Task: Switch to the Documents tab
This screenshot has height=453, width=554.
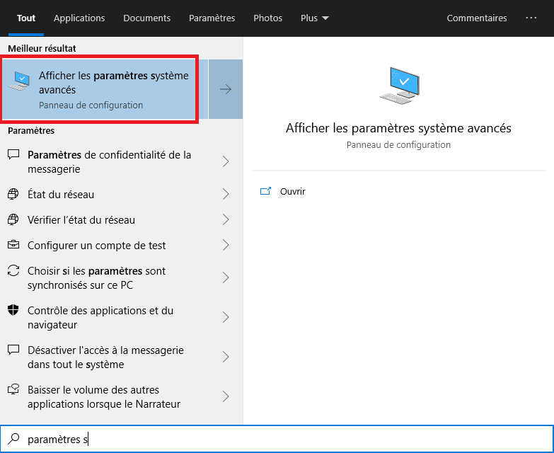Action: coord(146,18)
